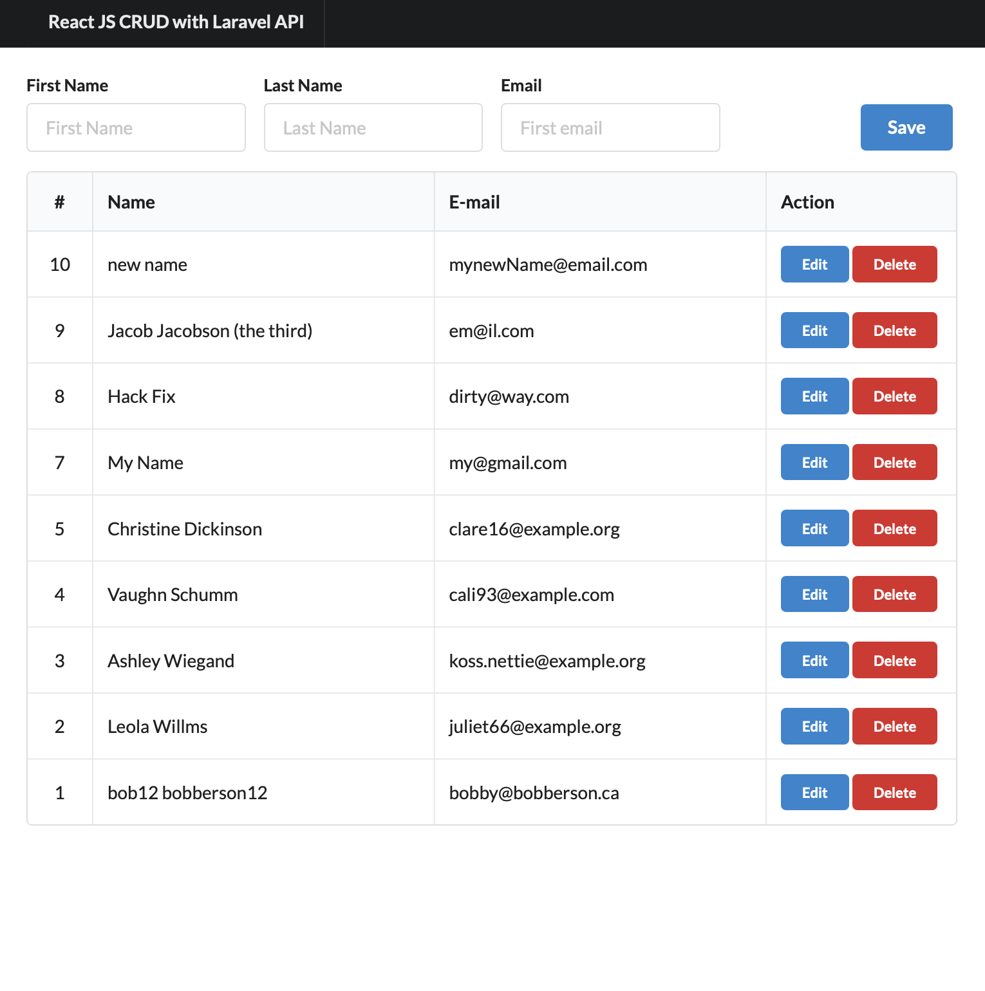Image resolution: width=985 pixels, height=991 pixels.
Task: Edit Christine Dickinson's record
Action: click(x=814, y=528)
